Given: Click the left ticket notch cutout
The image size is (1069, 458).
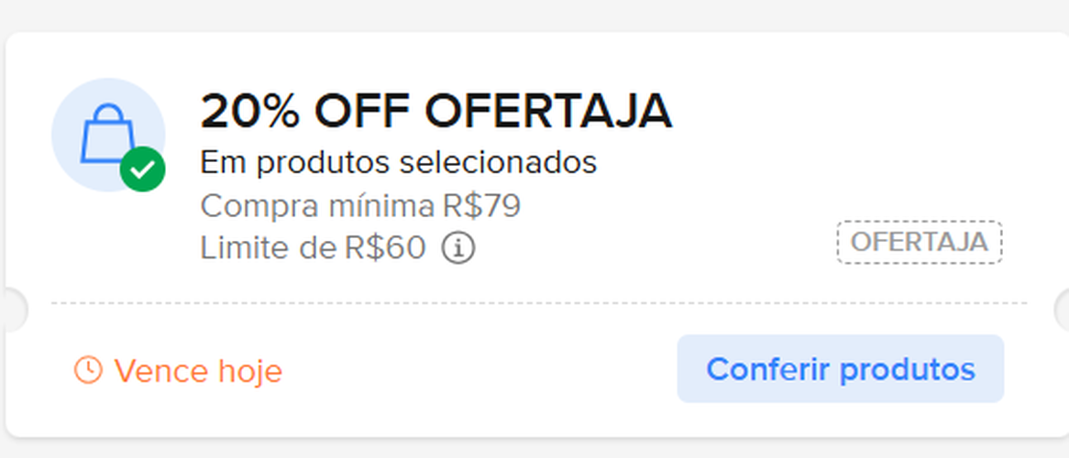Looking at the screenshot, I should coord(11,310).
